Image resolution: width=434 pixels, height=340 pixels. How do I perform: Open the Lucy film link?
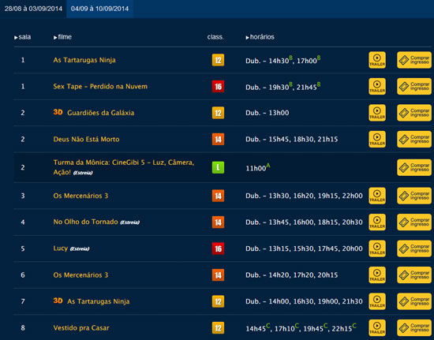click(x=60, y=248)
